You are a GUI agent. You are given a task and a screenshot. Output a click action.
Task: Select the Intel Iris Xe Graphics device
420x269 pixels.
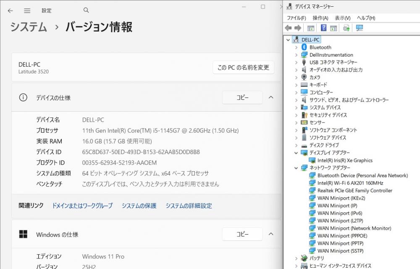[x=345, y=160]
